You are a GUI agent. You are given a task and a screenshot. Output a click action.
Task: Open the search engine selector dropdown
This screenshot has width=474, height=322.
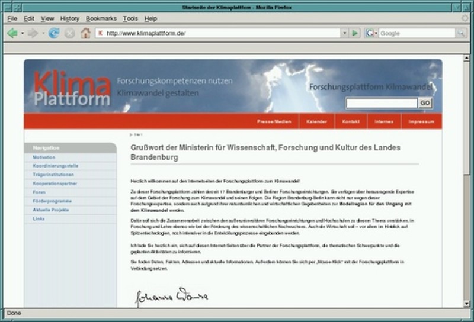click(x=376, y=33)
